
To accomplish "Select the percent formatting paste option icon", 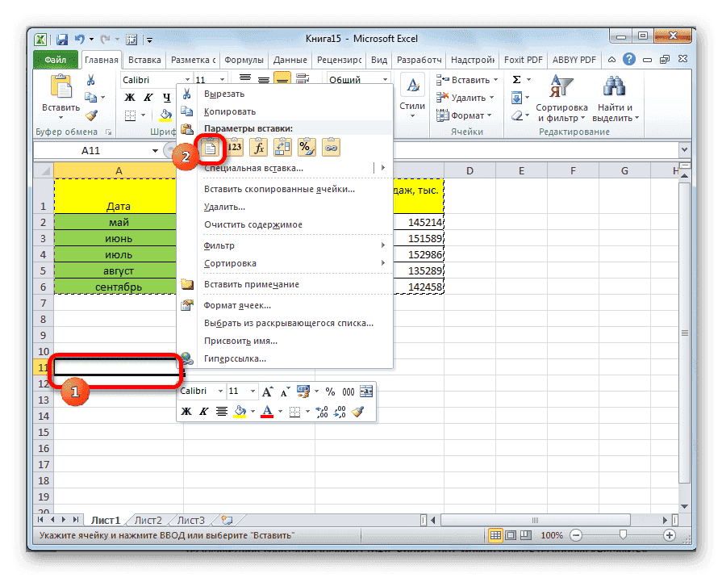I will point(308,147).
